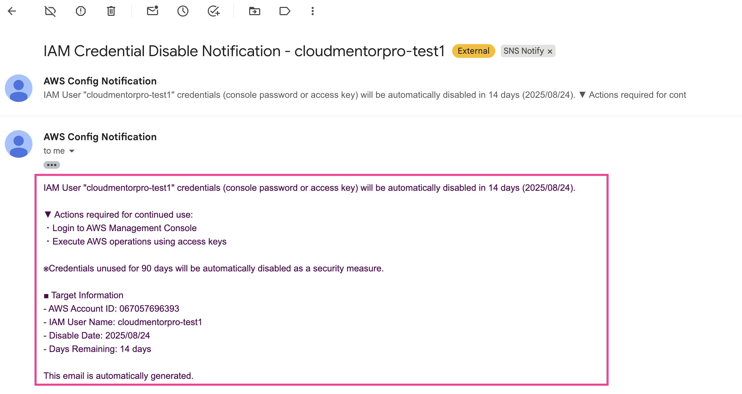This screenshot has height=394, width=742.
Task: Go back to the message list
Action: click(12, 11)
